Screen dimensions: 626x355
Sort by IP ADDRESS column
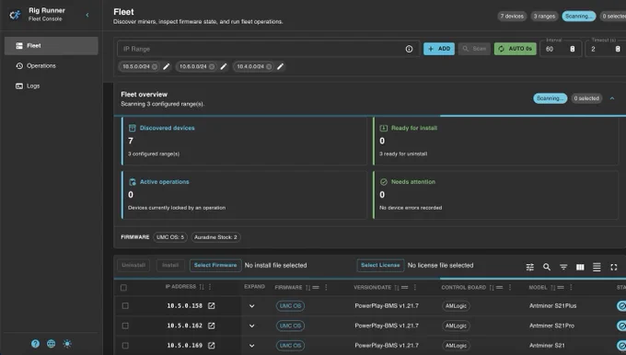pyautogui.click(x=202, y=287)
